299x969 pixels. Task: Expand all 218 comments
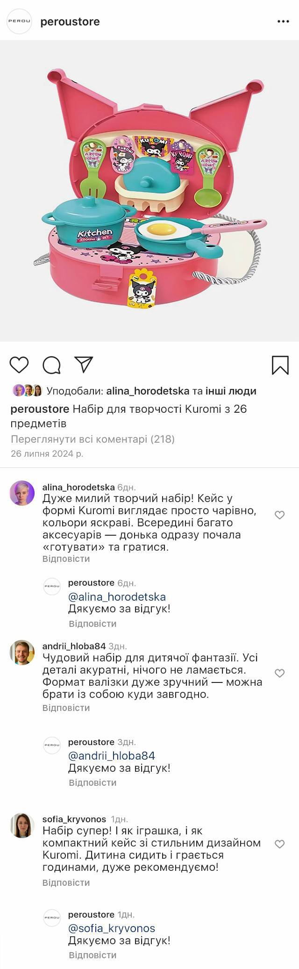(93, 439)
